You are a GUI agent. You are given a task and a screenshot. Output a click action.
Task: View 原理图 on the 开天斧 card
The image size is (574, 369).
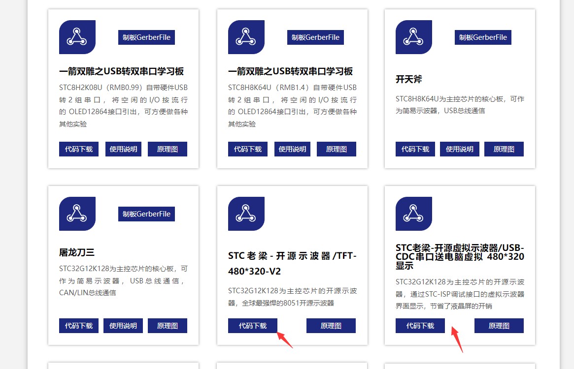click(504, 149)
